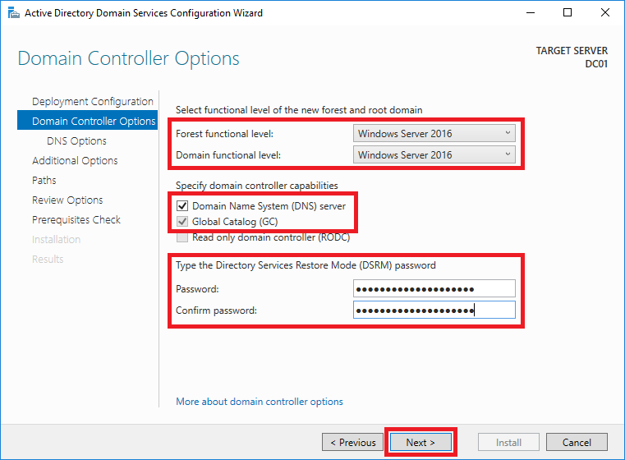Viewport: 625px width, 460px height.
Task: Check the Read only domain controller (RODC) box
Action: pyautogui.click(x=182, y=237)
